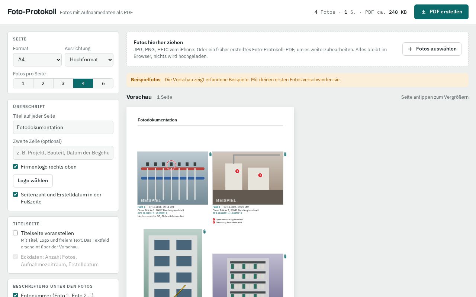The width and height of the screenshot is (476, 297).
Task: Set Fotos pro Seite to 3
Action: point(63,84)
